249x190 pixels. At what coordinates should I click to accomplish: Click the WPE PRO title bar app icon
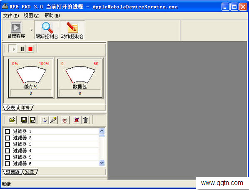[x=5, y=7]
